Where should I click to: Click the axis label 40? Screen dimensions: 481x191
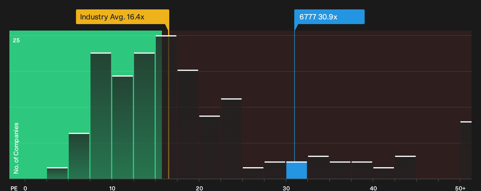(373, 188)
